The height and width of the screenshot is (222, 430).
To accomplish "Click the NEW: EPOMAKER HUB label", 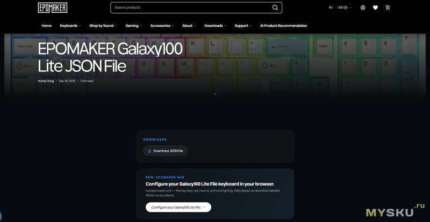I will point(165,177).
